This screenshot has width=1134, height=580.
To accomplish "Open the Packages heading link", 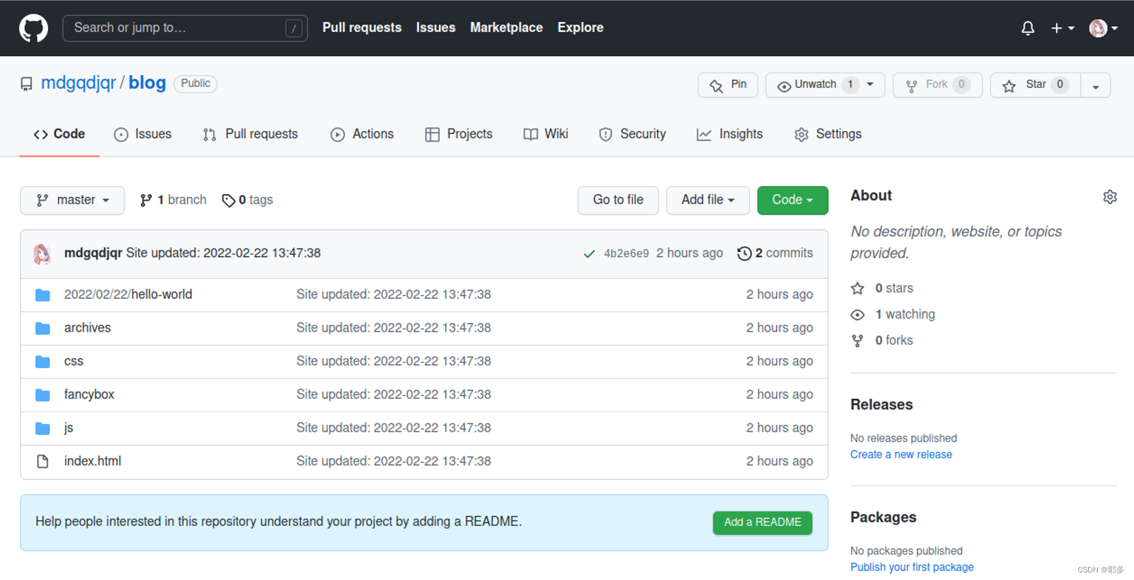I will point(883,518).
